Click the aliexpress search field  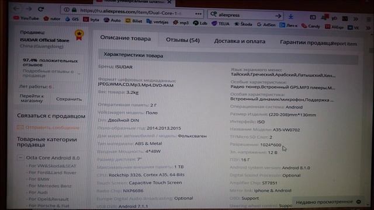click(x=245, y=15)
